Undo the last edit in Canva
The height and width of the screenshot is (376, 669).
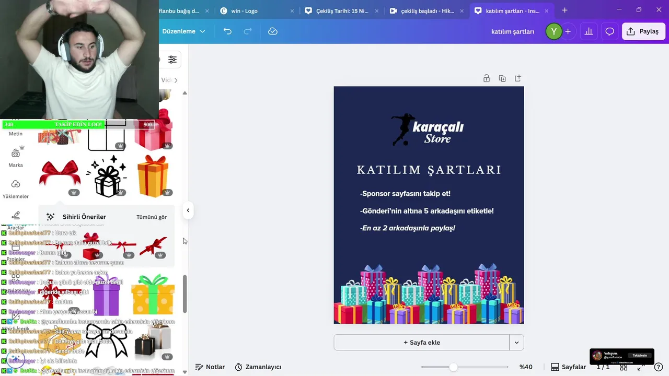coord(227,31)
